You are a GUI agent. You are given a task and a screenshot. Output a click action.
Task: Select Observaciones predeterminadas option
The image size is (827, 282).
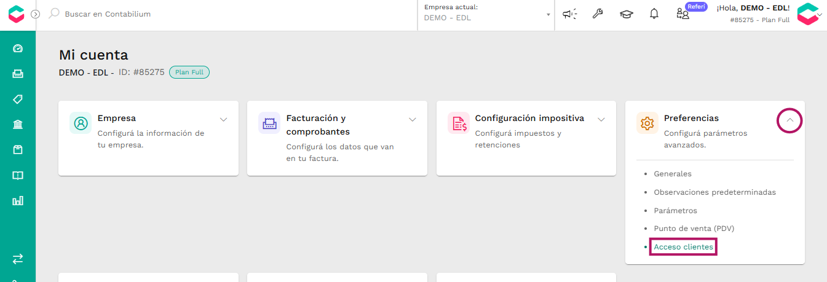coord(714,192)
